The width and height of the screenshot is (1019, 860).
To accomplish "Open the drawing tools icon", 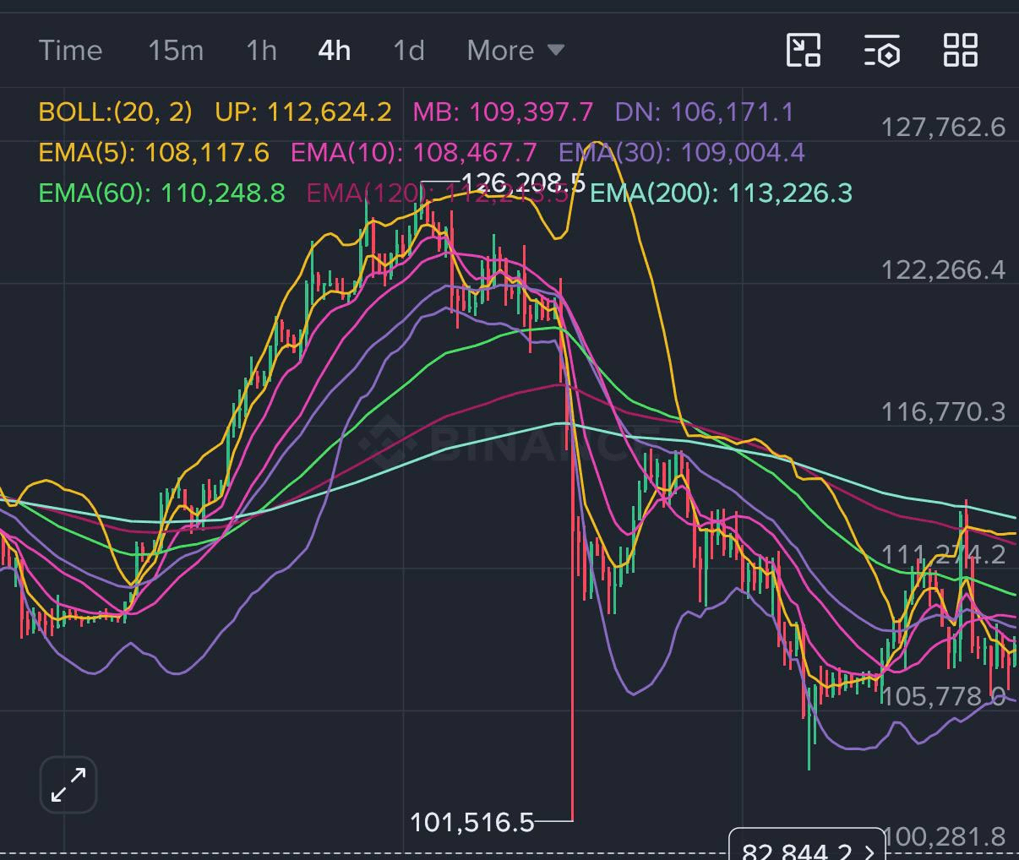I will [x=804, y=51].
